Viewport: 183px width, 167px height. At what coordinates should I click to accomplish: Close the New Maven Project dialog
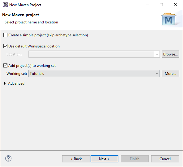175,5
